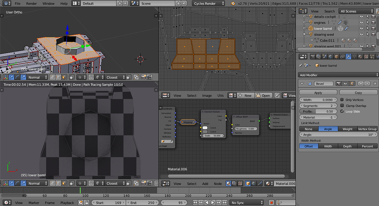The width and height of the screenshot is (379, 206).
Task: Open the All Scenes outliner display dropdown
Action: click(356, 11)
